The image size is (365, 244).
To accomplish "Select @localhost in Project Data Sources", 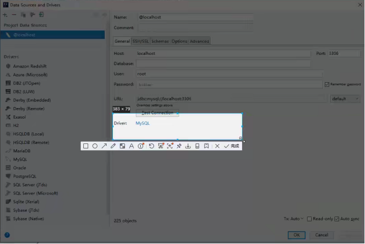I will pyautogui.click(x=53, y=35).
